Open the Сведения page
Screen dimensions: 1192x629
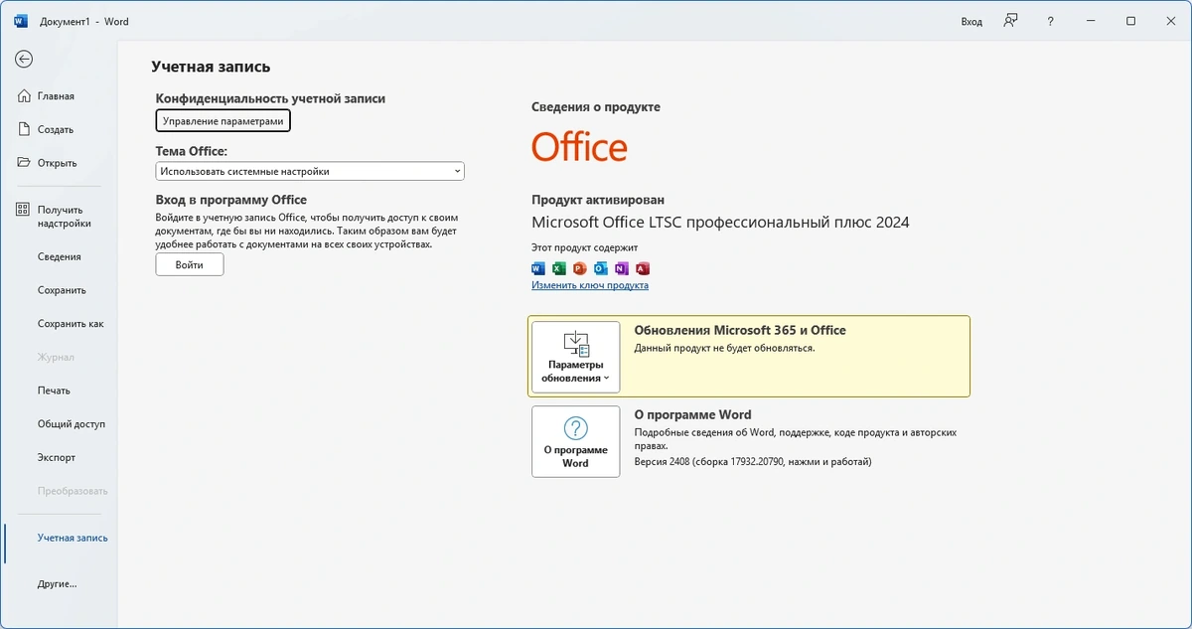(x=59, y=256)
